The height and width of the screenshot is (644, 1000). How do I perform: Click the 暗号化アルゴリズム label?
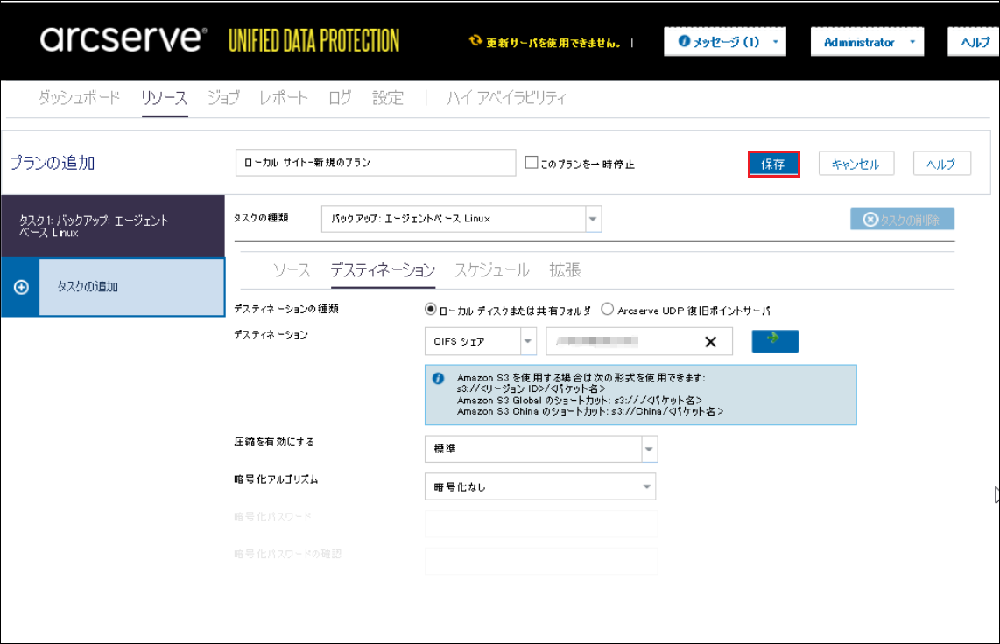pyautogui.click(x=276, y=479)
